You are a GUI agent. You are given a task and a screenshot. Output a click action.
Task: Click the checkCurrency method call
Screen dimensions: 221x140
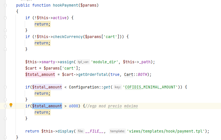point(68,37)
